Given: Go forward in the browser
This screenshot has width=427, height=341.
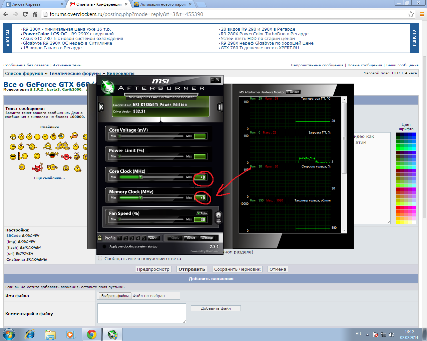Looking at the screenshot, I should (x=15, y=14).
